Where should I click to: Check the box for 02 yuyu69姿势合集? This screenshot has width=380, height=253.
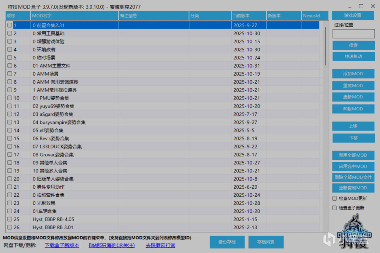pyautogui.click(x=10, y=106)
